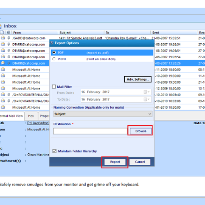The image size is (205, 205).
Task: Switch to Normal Mail View tab
Action: click(x=12, y=116)
